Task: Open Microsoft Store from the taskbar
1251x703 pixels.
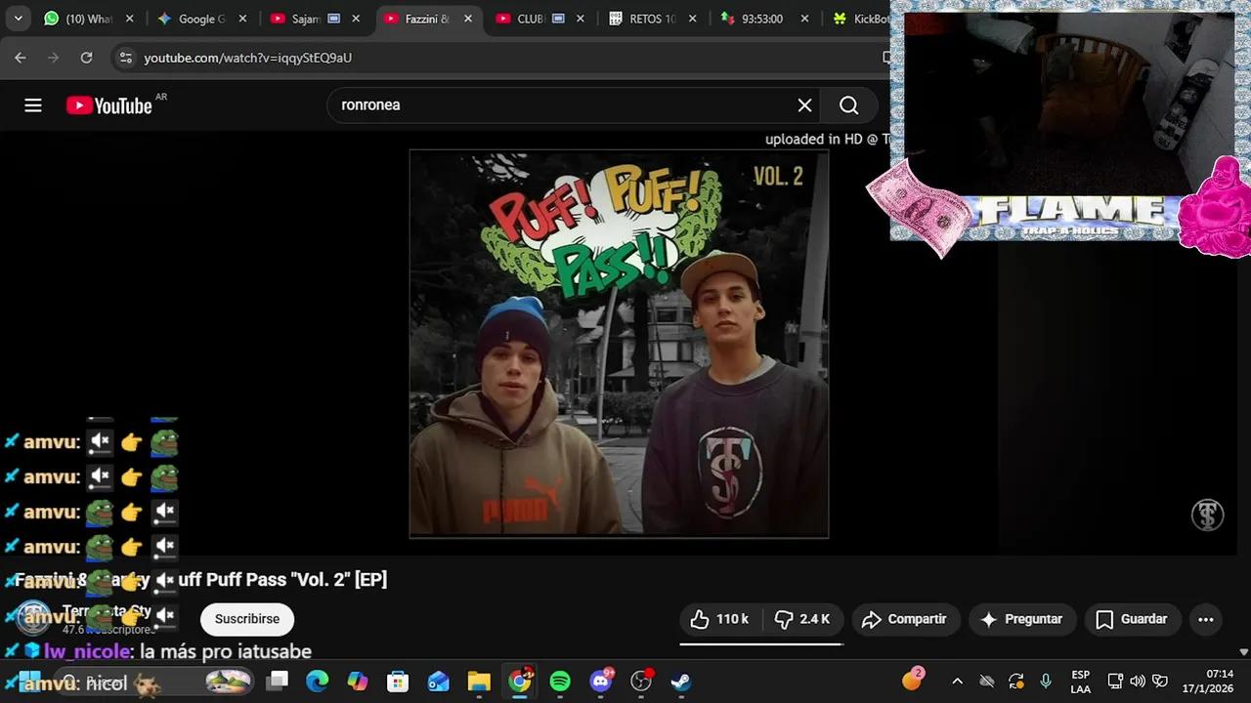Action: [x=398, y=681]
